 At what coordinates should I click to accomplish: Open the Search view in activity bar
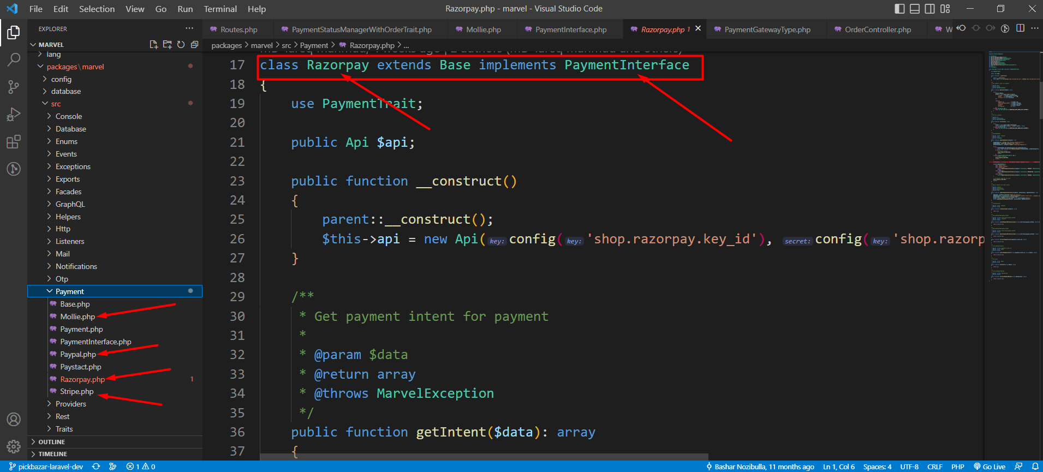[x=14, y=59]
